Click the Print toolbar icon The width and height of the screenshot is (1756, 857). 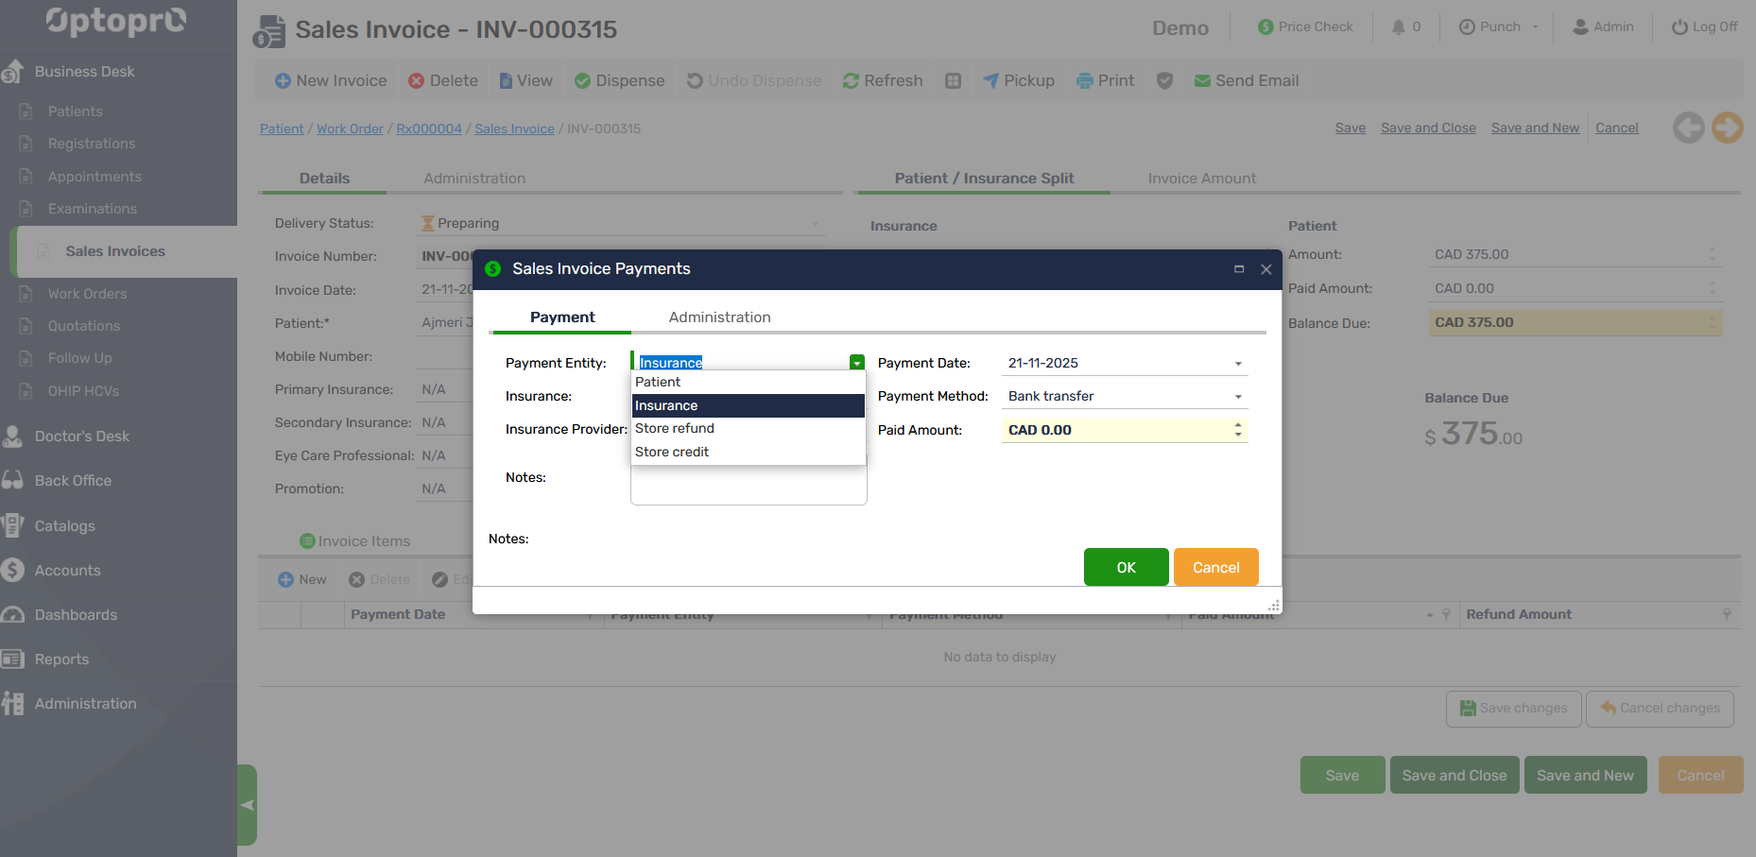pyautogui.click(x=1084, y=81)
